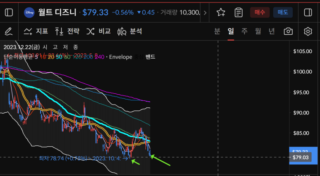
Task: Switch chart to 년 yearly interval
Action: (272, 31)
